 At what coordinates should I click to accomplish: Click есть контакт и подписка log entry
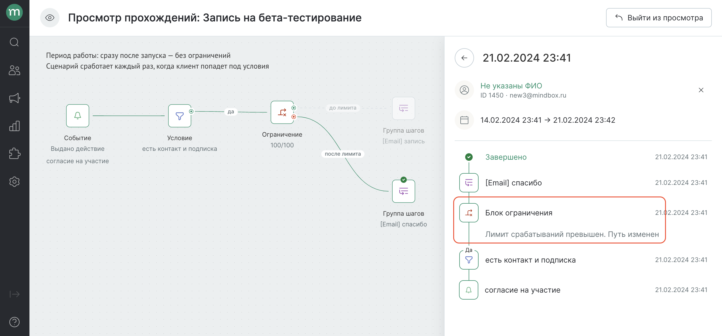[x=530, y=260]
